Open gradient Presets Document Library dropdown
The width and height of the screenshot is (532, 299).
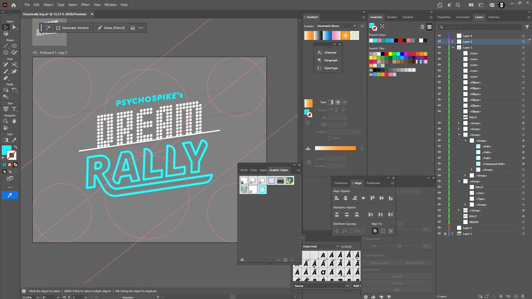(336, 26)
